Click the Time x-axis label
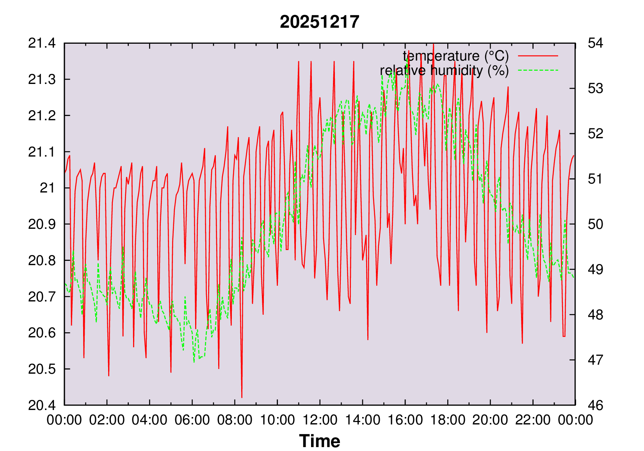This screenshot has height=451, width=644. 319,441
